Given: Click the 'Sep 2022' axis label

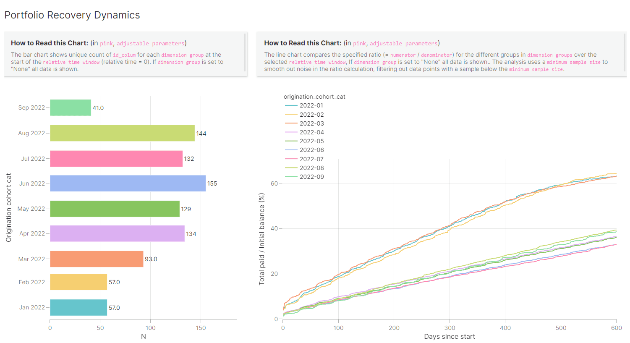Looking at the screenshot, I should click(x=31, y=107).
